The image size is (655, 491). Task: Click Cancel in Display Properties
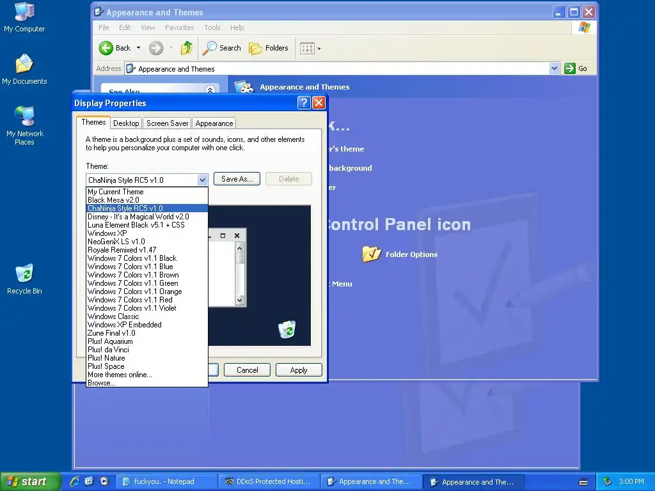point(248,370)
